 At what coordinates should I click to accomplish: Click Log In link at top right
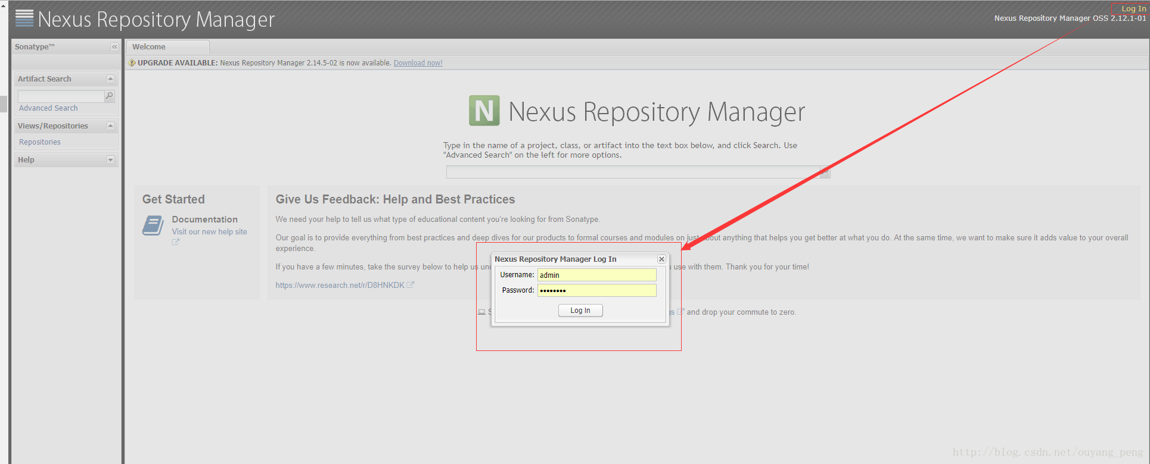[x=1133, y=9]
